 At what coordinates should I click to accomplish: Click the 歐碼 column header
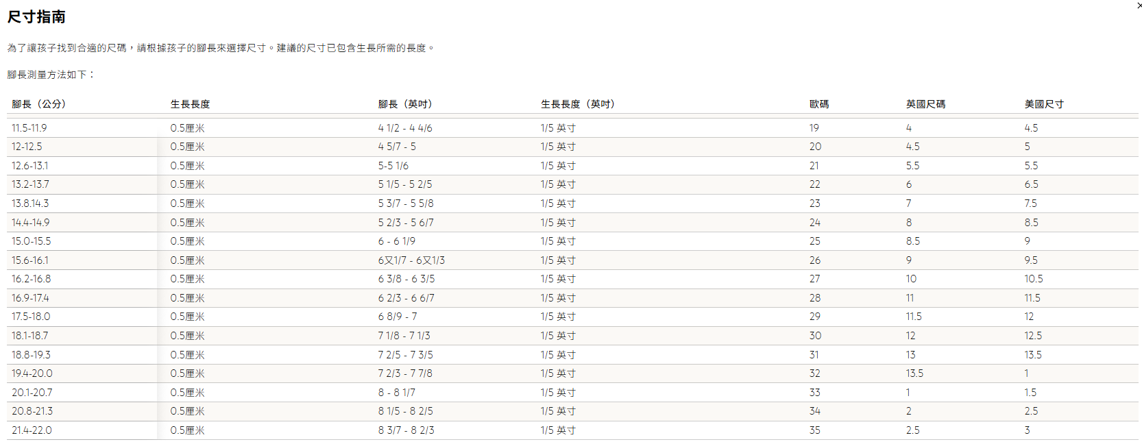click(x=819, y=104)
